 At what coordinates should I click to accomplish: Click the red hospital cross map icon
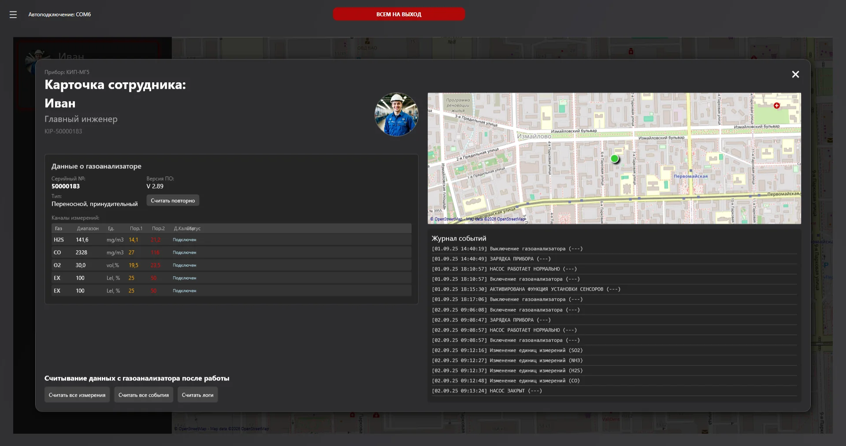click(776, 106)
